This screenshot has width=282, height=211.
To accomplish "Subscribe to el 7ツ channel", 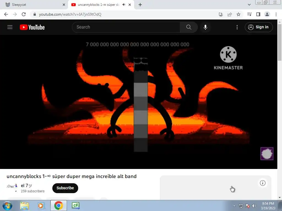I will coord(65,188).
